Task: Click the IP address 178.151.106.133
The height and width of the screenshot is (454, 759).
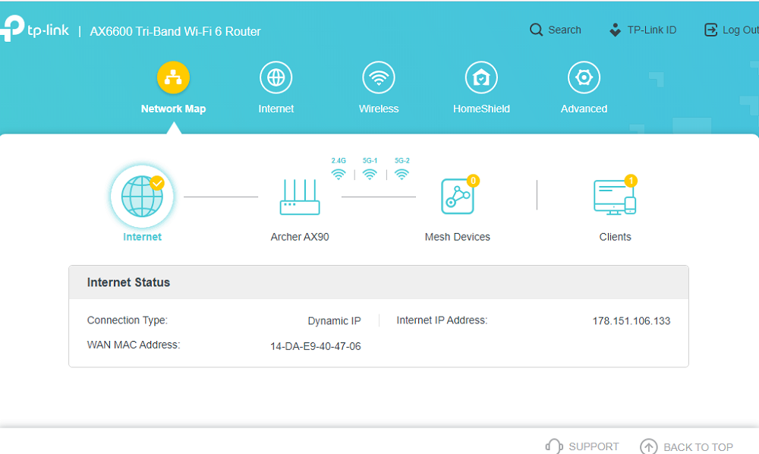Action: [631, 321]
